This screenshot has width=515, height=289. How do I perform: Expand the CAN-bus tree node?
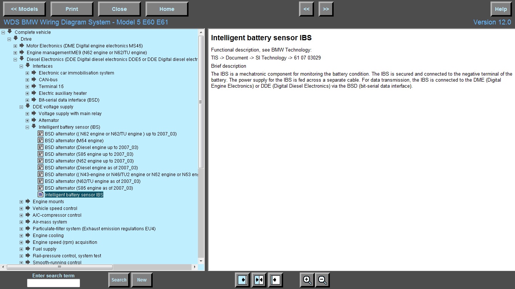click(x=28, y=80)
